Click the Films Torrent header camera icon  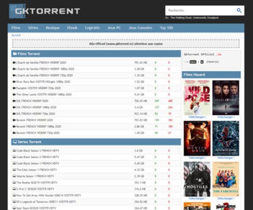(x=15, y=54)
